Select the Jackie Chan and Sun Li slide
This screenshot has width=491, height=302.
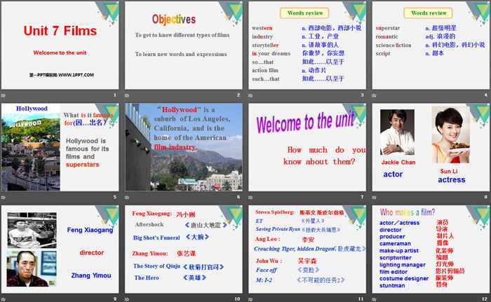tap(431, 147)
